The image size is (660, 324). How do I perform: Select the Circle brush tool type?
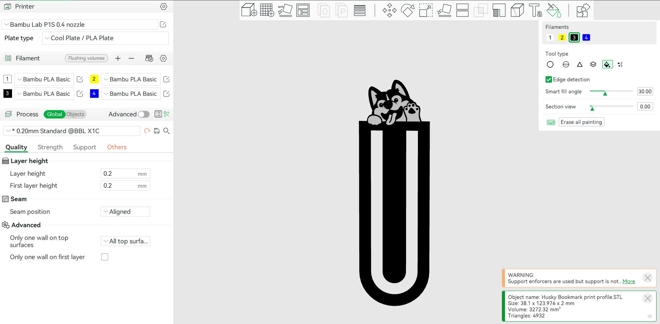tap(550, 65)
